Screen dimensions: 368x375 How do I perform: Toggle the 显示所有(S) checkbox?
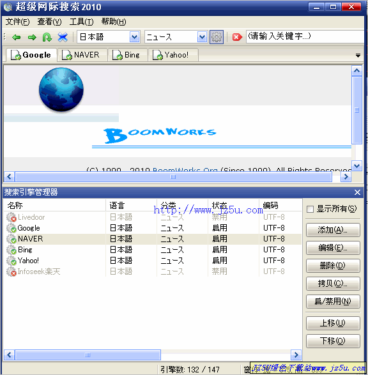(310, 210)
